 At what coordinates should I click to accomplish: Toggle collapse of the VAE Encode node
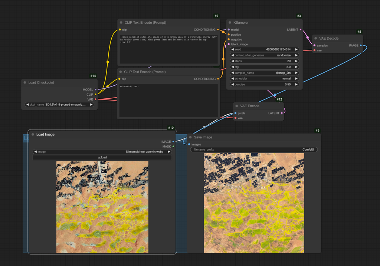click(x=236, y=106)
